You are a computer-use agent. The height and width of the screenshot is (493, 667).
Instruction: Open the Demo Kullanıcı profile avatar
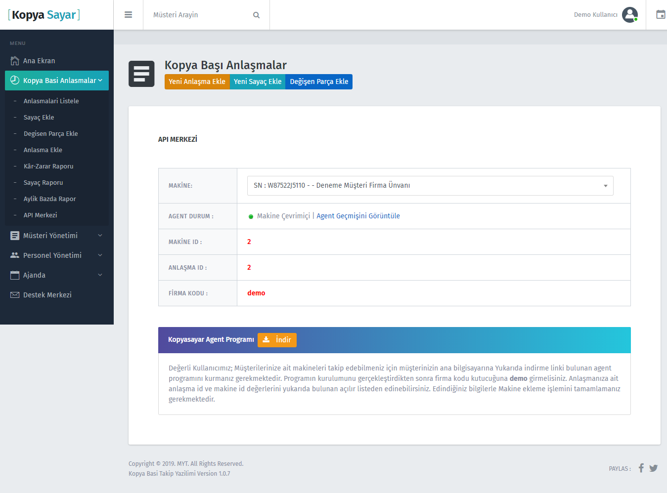tap(629, 15)
